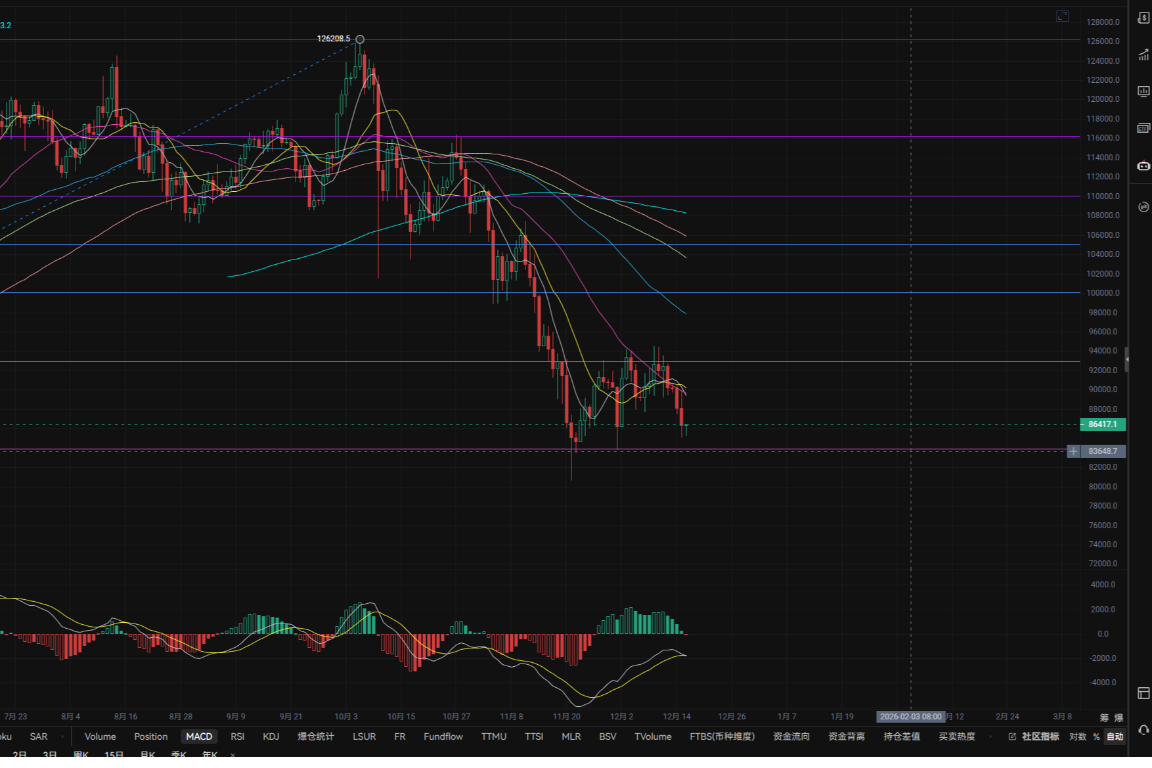Image resolution: width=1152 pixels, height=768 pixels.
Task: Toggle the 对数 logarithmic scale
Action: coord(1078,736)
